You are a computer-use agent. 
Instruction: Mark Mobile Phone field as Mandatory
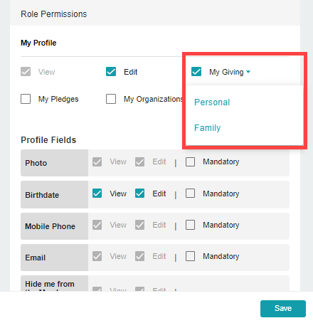pyautogui.click(x=190, y=225)
